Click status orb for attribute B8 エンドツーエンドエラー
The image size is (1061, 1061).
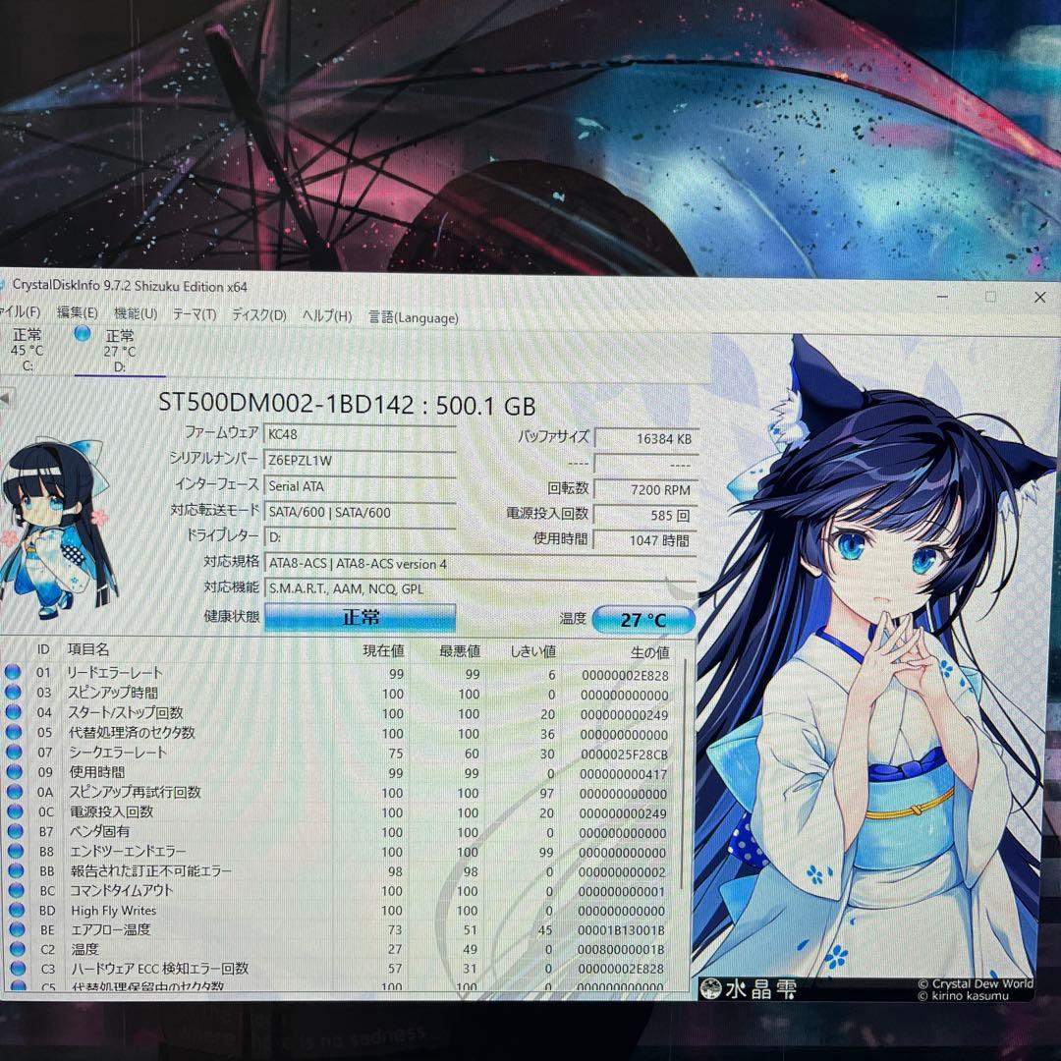tap(16, 851)
